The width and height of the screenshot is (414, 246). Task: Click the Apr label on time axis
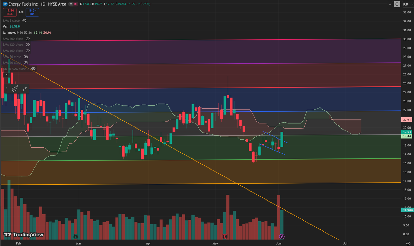[x=148, y=243]
